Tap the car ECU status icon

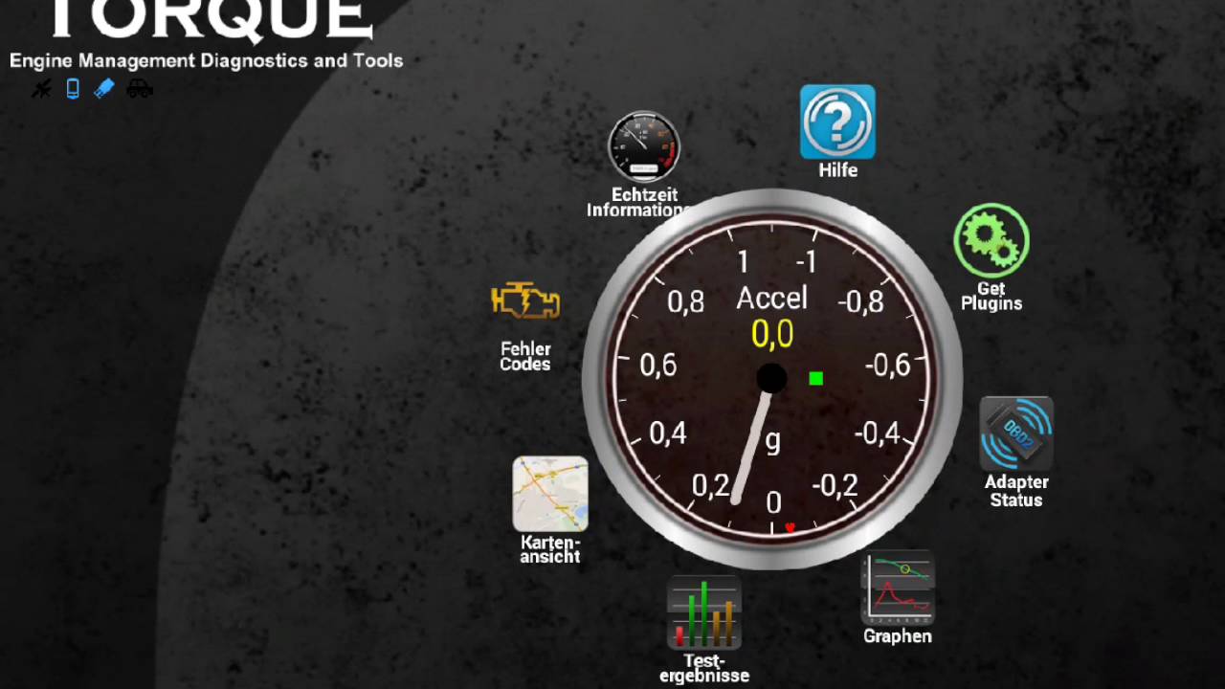click(140, 89)
